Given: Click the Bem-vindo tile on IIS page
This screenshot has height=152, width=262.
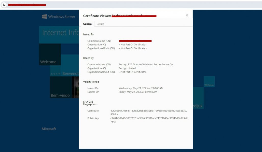Looking at the screenshot, I should tap(61, 87).
